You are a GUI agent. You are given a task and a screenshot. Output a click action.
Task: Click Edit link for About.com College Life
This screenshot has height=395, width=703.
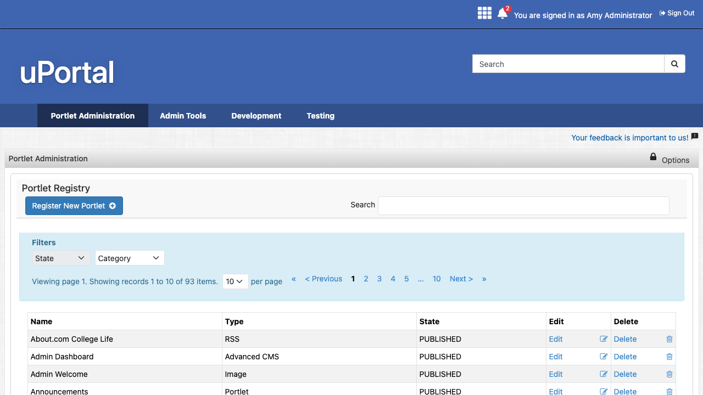click(x=556, y=339)
